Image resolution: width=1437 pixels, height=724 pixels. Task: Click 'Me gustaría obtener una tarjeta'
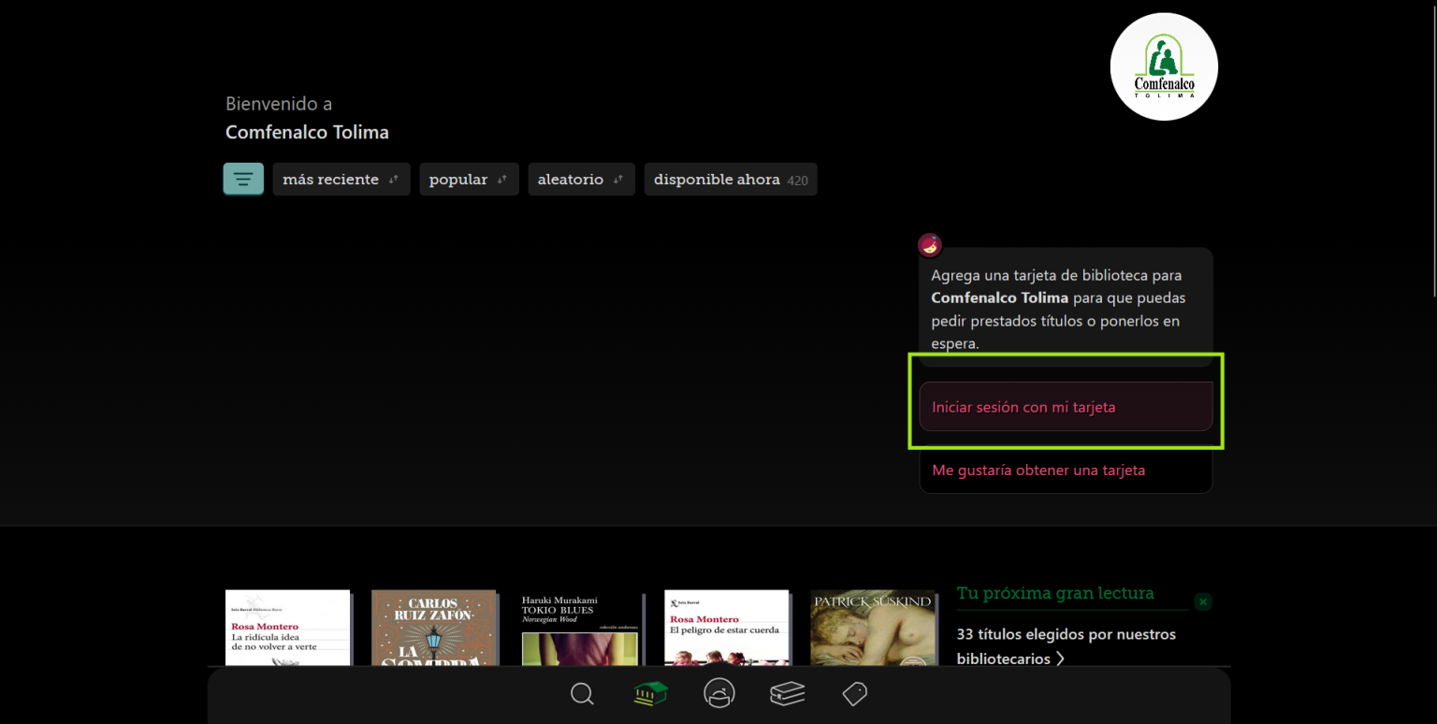point(1066,470)
